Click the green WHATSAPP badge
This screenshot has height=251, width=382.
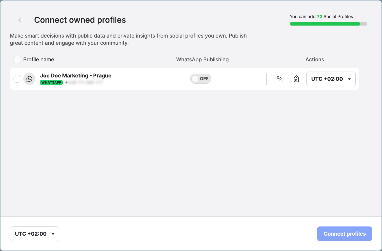click(x=51, y=82)
